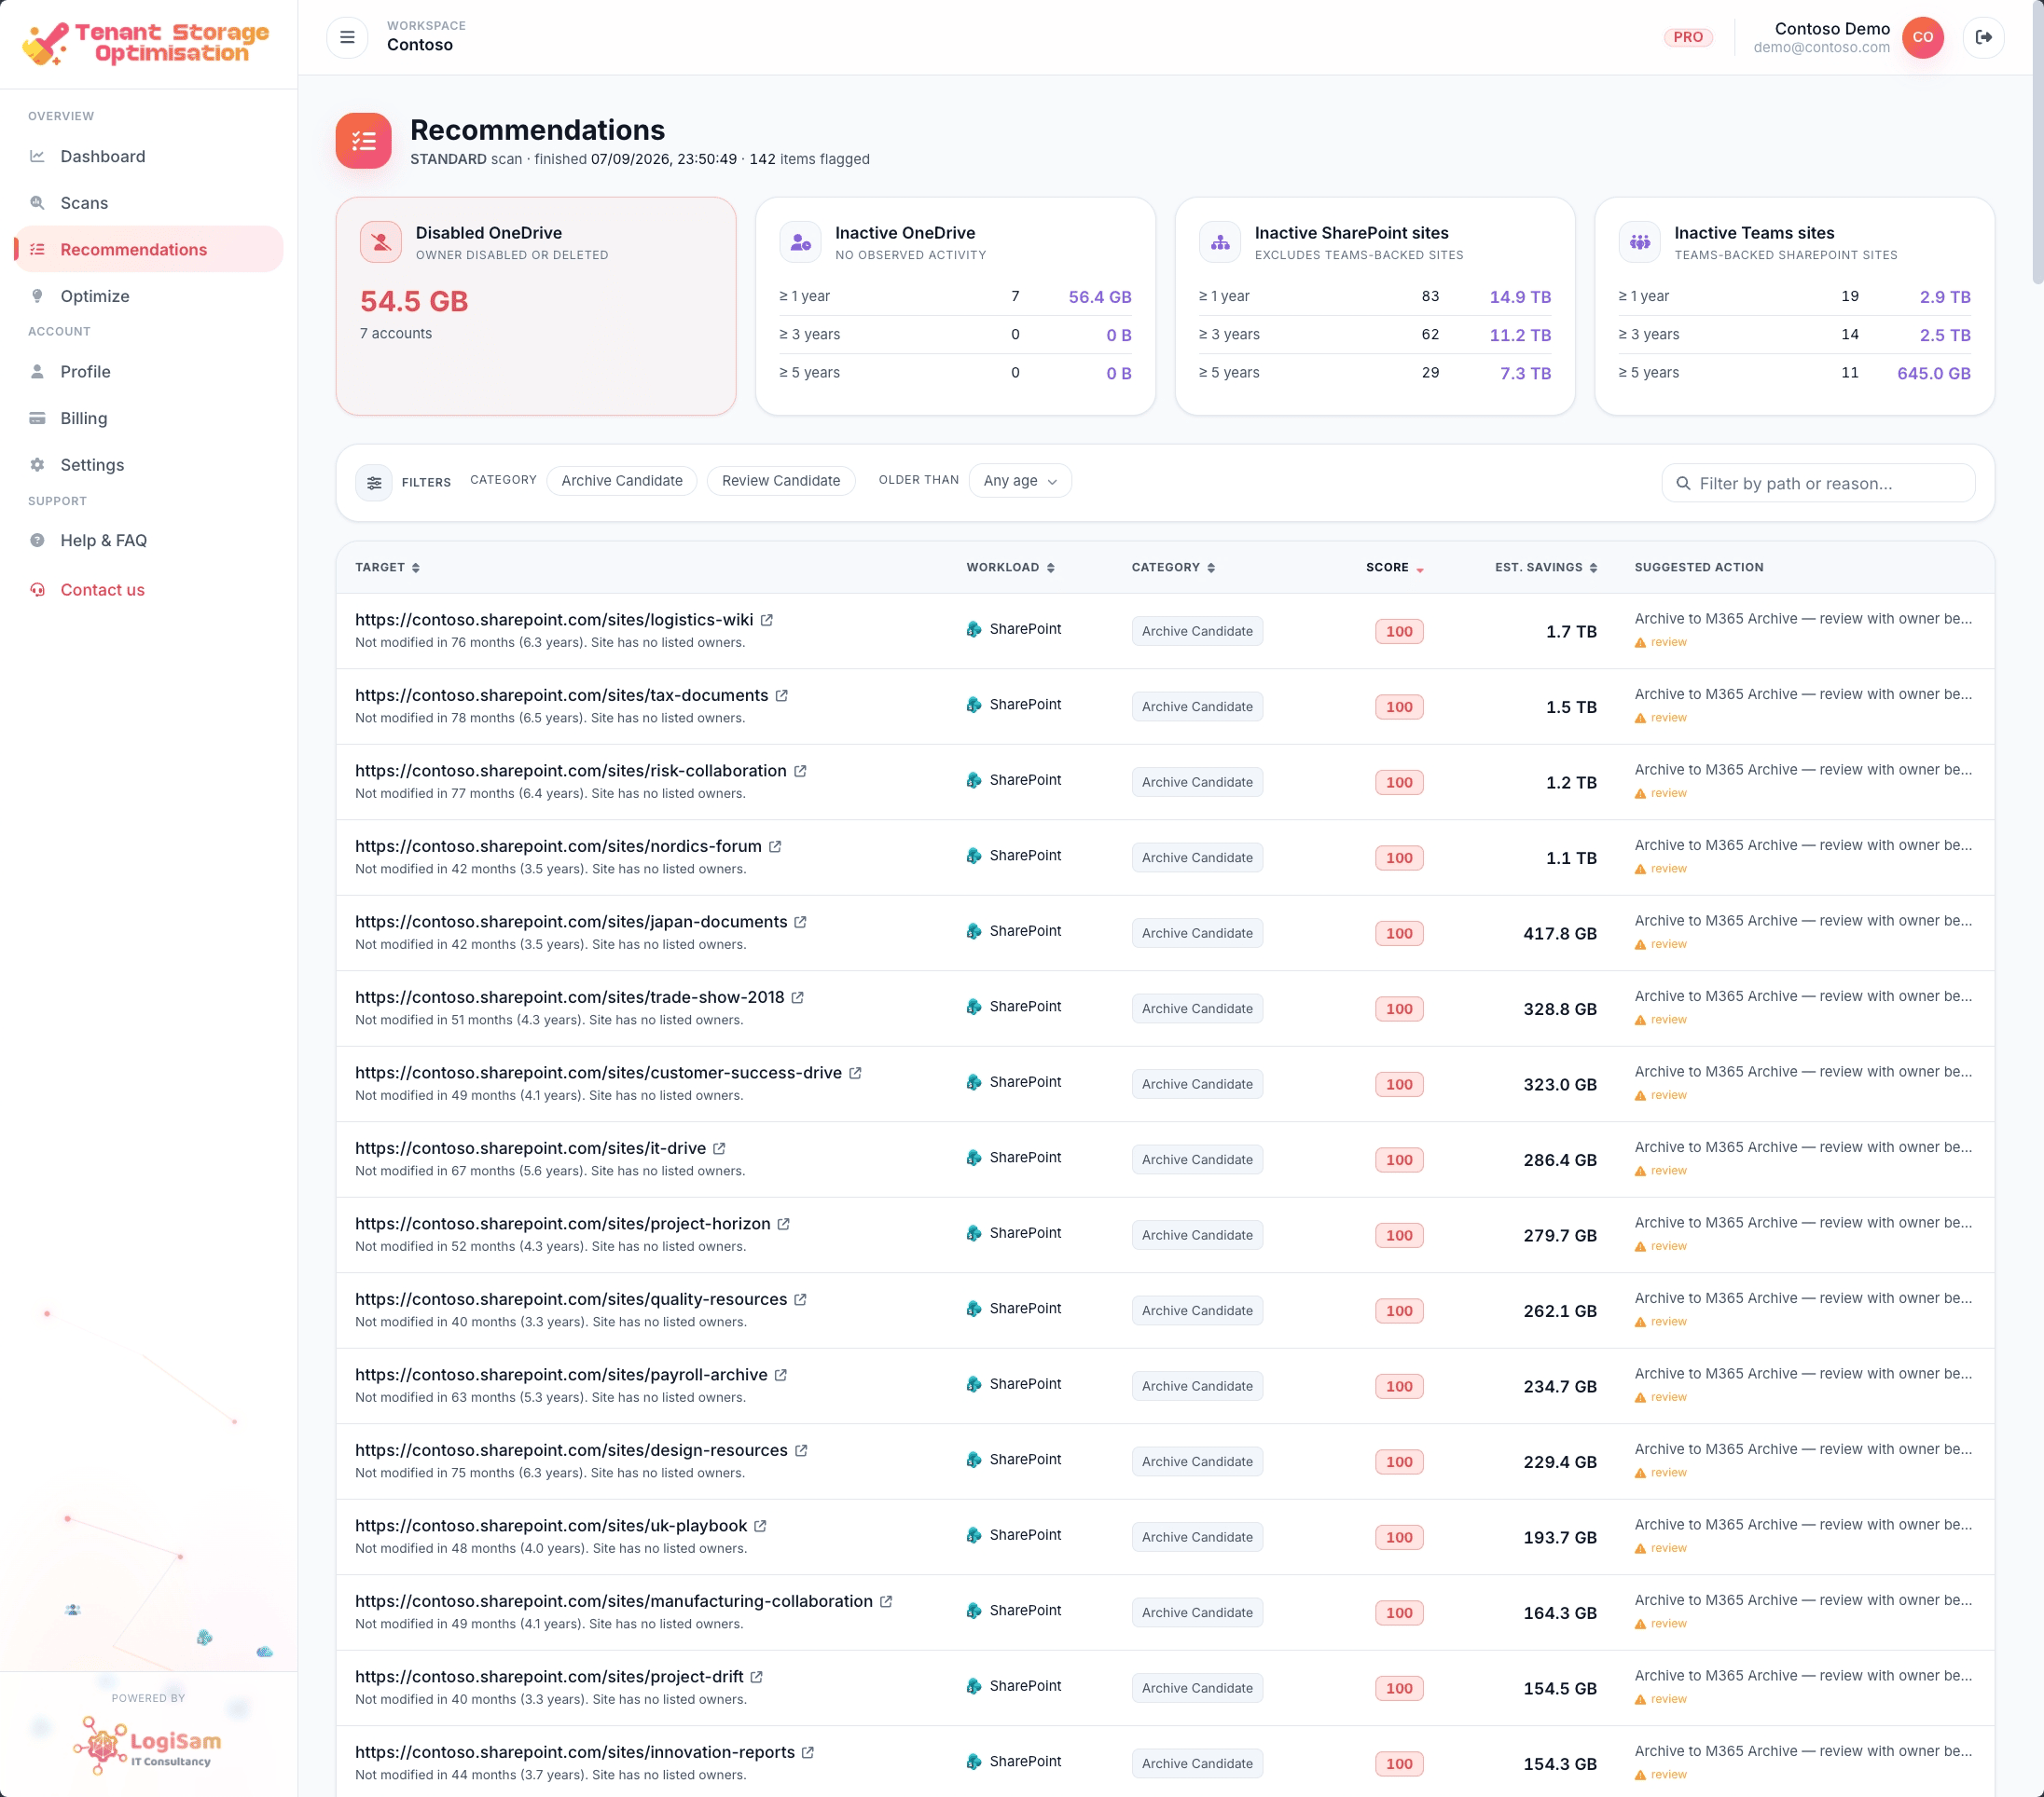
Task: Open external link icon for risk-collaboration
Action: coord(800,771)
